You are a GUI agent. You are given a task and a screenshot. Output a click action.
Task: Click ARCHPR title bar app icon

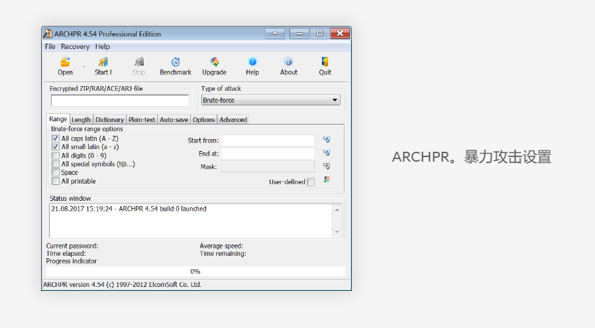[48, 33]
